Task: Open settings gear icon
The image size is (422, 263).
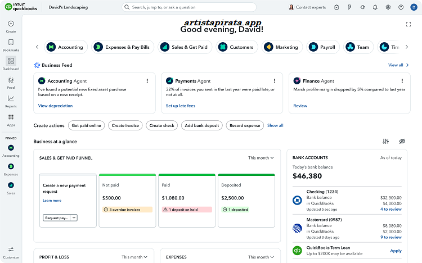Action: tap(388, 7)
